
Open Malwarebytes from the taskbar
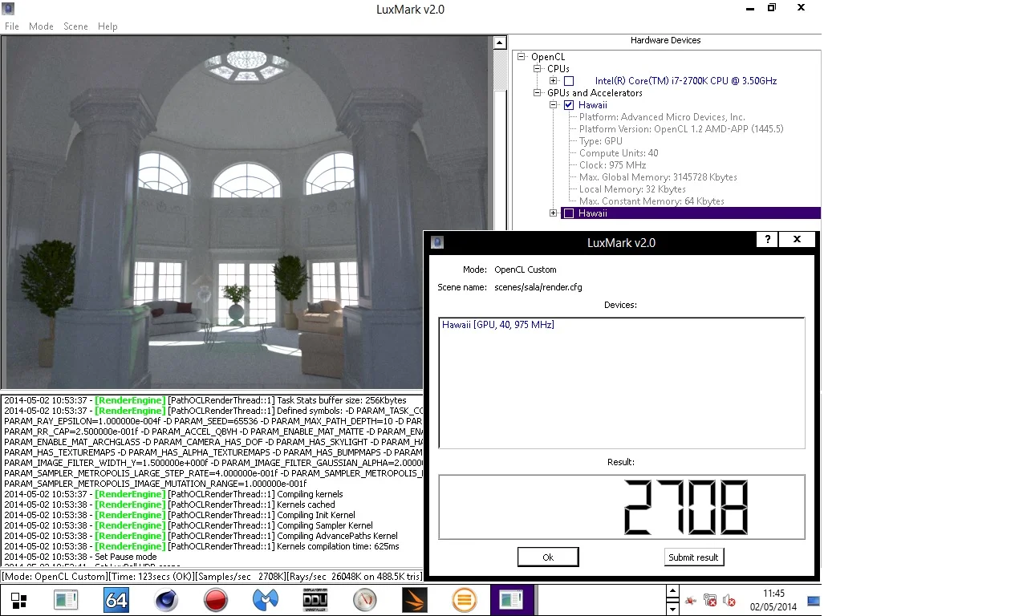(265, 600)
